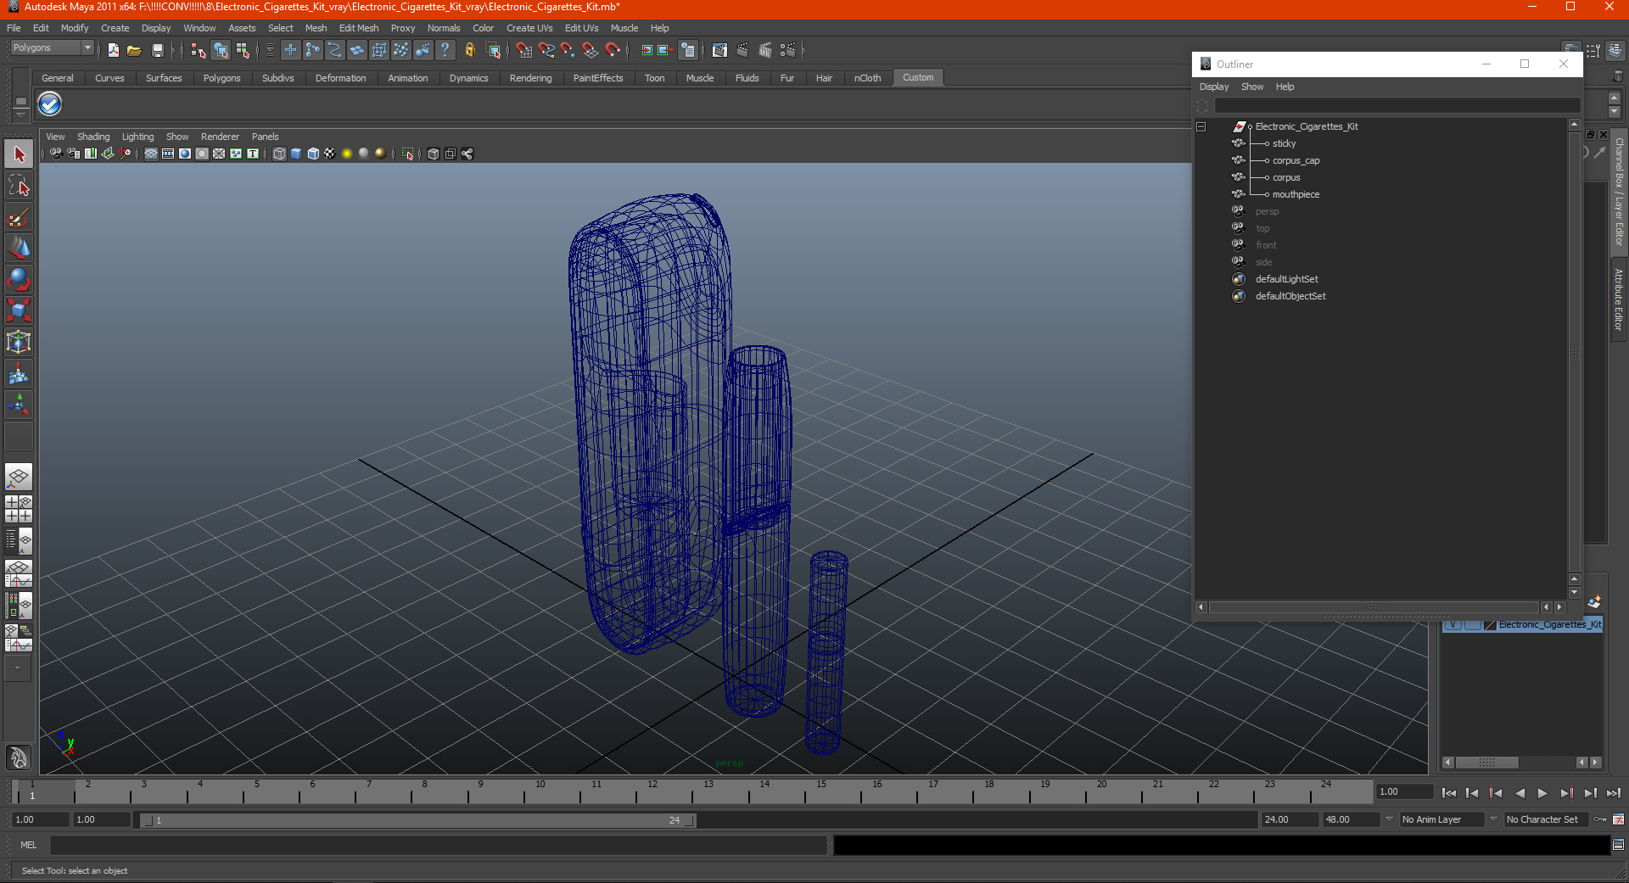The image size is (1629, 883).
Task: Activate the Soft Modification tool
Action: (19, 373)
